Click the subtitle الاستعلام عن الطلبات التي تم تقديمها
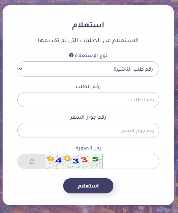 (x=88, y=40)
